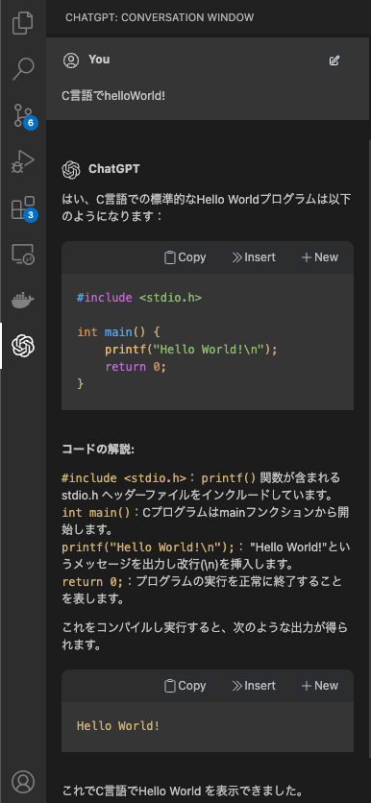Click the 'CHATGPT: CONVERSATION WINDOW' title
371x803 pixels.
[x=160, y=18]
